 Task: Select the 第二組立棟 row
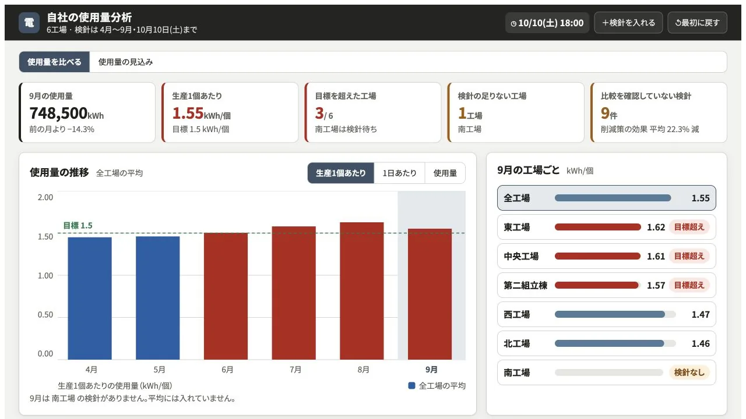pos(607,285)
